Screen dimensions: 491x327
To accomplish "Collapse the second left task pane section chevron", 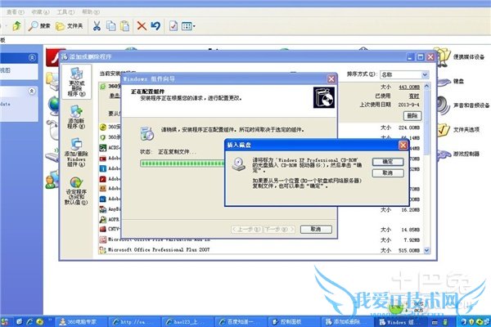I will click(x=32, y=91).
